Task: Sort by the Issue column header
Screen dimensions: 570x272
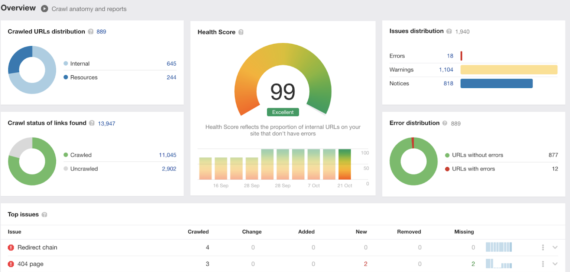Action: (x=14, y=232)
